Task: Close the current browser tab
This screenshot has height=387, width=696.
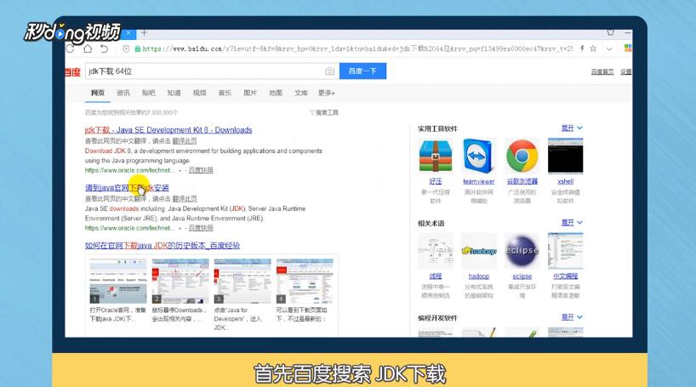Action: point(128,32)
